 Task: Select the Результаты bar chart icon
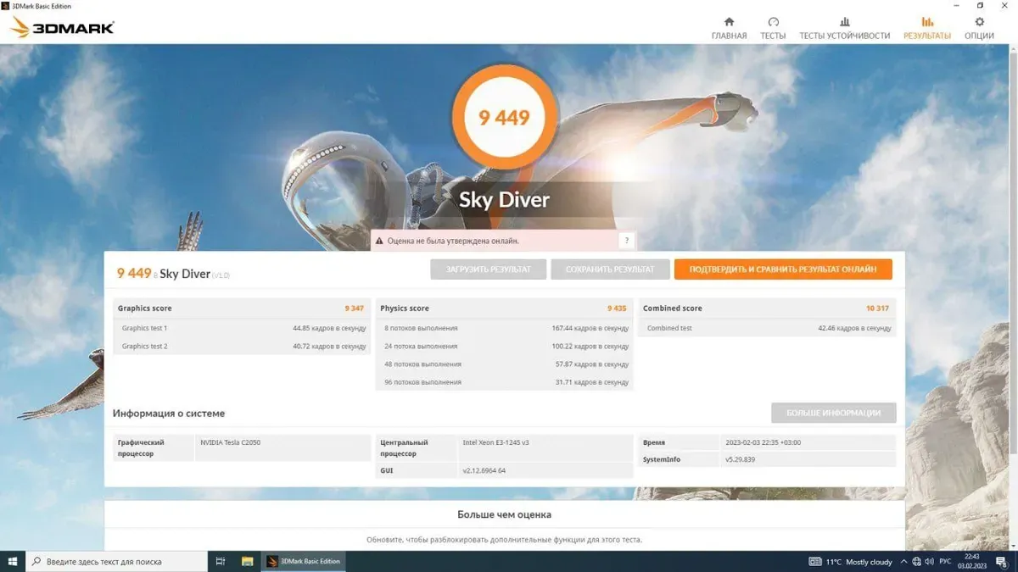pyautogui.click(x=926, y=22)
